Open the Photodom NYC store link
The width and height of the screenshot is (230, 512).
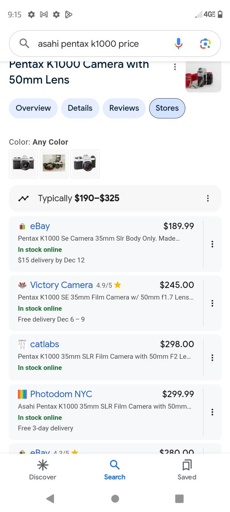pyautogui.click(x=61, y=394)
